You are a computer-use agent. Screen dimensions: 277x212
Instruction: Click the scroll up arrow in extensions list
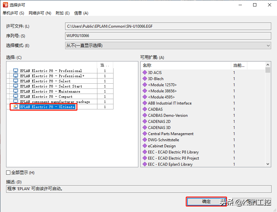(x=268, y=64)
